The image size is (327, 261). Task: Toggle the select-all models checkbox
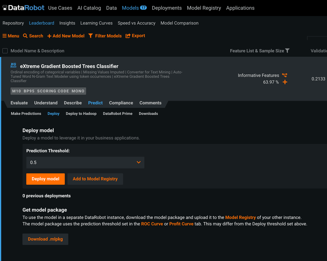point(5,51)
